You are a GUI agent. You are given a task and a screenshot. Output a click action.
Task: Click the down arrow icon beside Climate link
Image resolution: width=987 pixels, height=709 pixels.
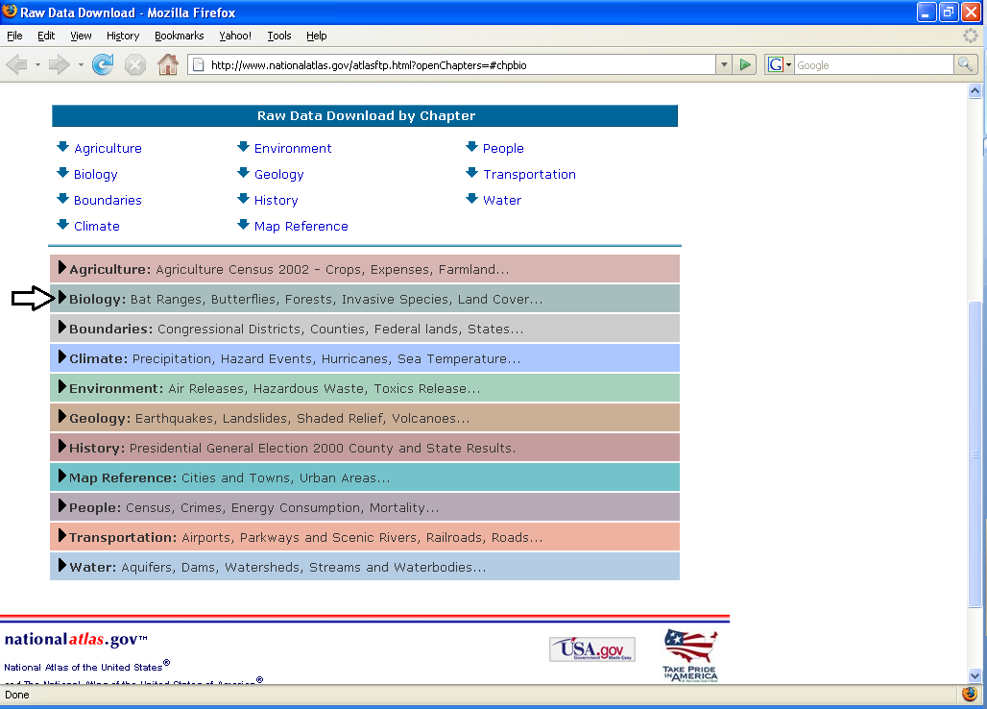coord(62,225)
